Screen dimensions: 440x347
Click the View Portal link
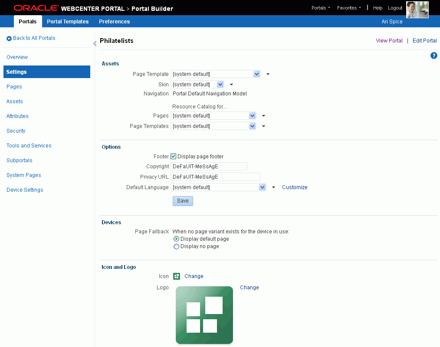pos(389,41)
